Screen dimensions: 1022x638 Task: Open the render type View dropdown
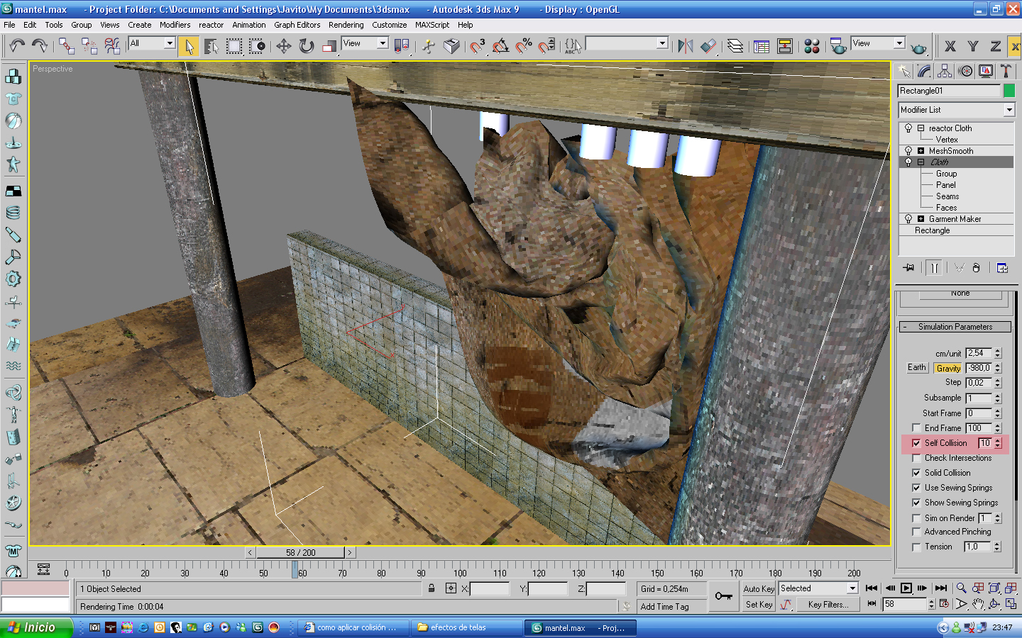[x=878, y=43]
